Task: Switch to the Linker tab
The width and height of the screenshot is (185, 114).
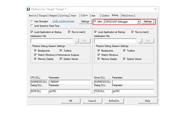Action: pos(105,16)
